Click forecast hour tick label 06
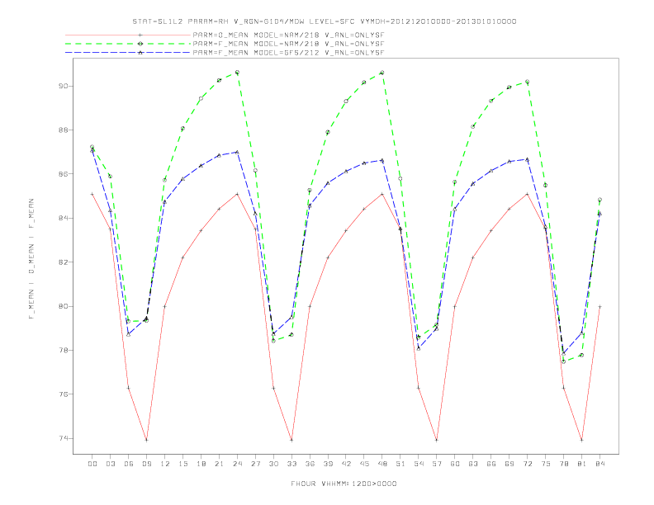654x505 pixels. pyautogui.click(x=129, y=464)
